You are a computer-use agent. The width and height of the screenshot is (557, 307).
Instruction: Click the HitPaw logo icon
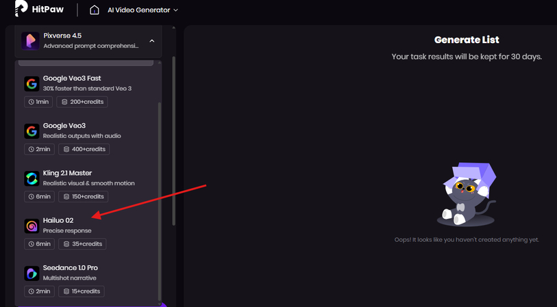coord(21,10)
